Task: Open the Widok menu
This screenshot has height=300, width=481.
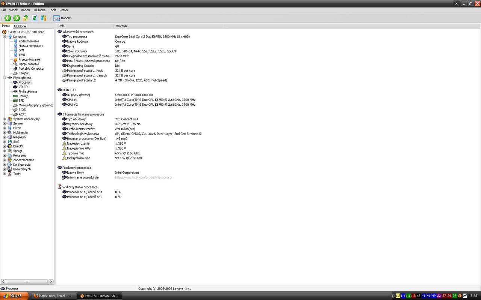Action: click(x=14, y=10)
